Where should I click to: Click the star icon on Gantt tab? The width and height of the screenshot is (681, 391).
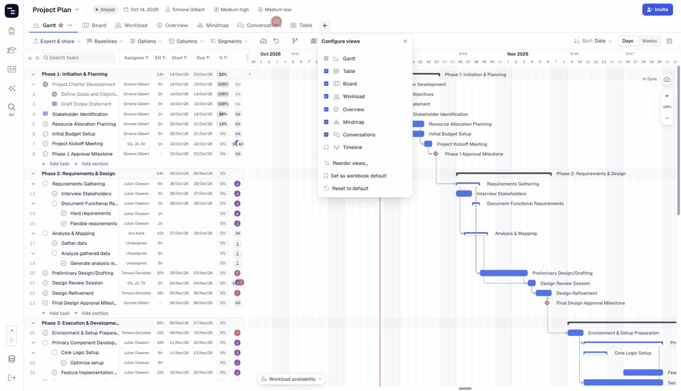61,25
